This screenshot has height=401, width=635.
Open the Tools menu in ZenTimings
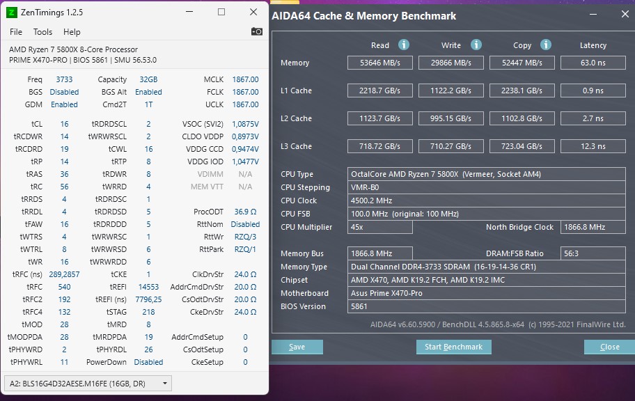42,31
